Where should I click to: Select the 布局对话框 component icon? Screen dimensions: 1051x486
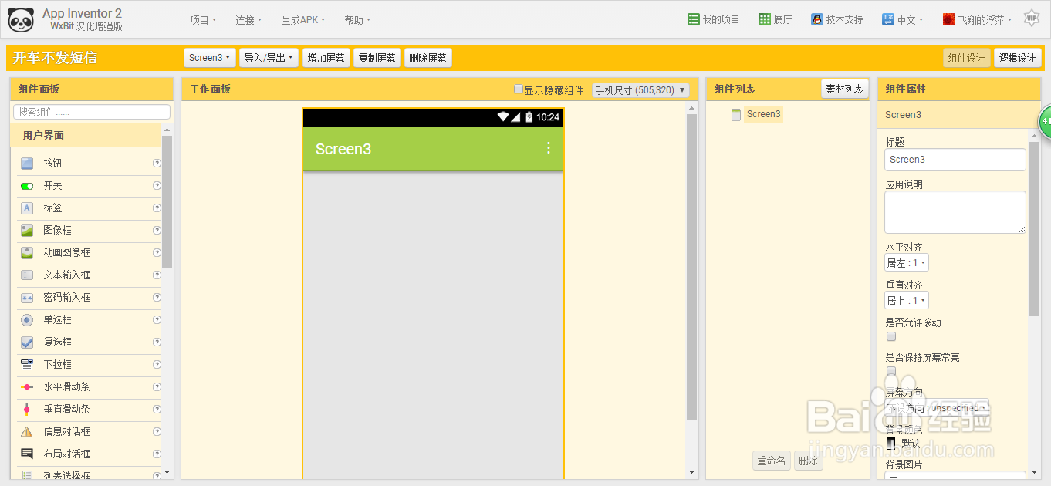(x=27, y=454)
